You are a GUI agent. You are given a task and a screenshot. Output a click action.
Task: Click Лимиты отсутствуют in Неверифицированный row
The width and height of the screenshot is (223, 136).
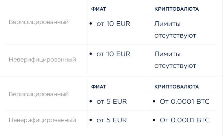pos(175,60)
